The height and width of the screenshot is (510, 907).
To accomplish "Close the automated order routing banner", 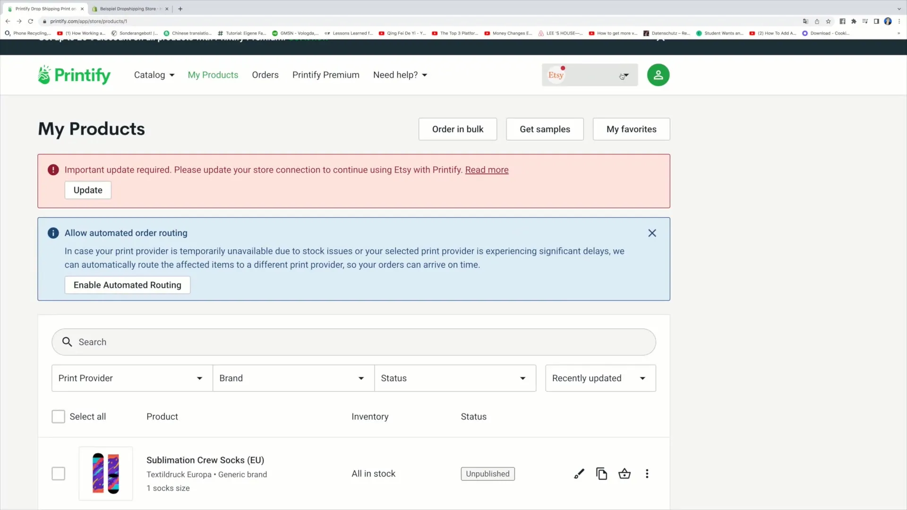I will point(652,233).
